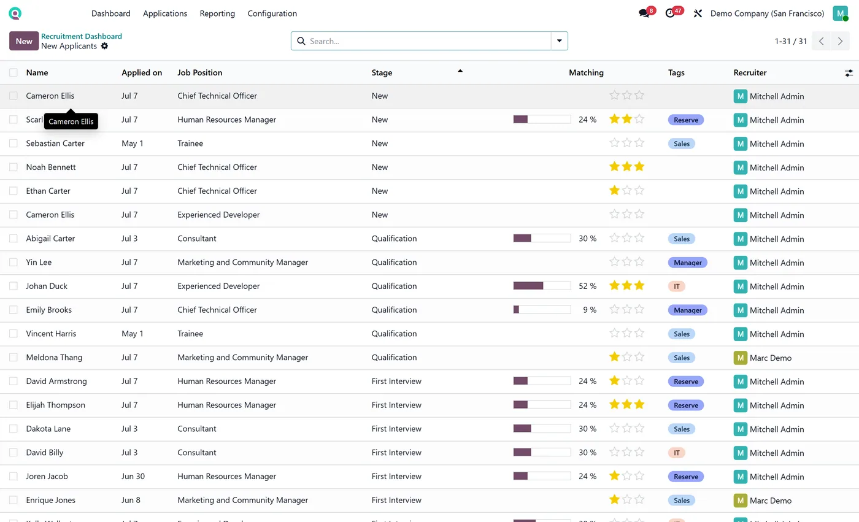Viewport: 859px width, 522px height.
Task: Select Ethan Carter's row checkbox
Action: pos(13,191)
